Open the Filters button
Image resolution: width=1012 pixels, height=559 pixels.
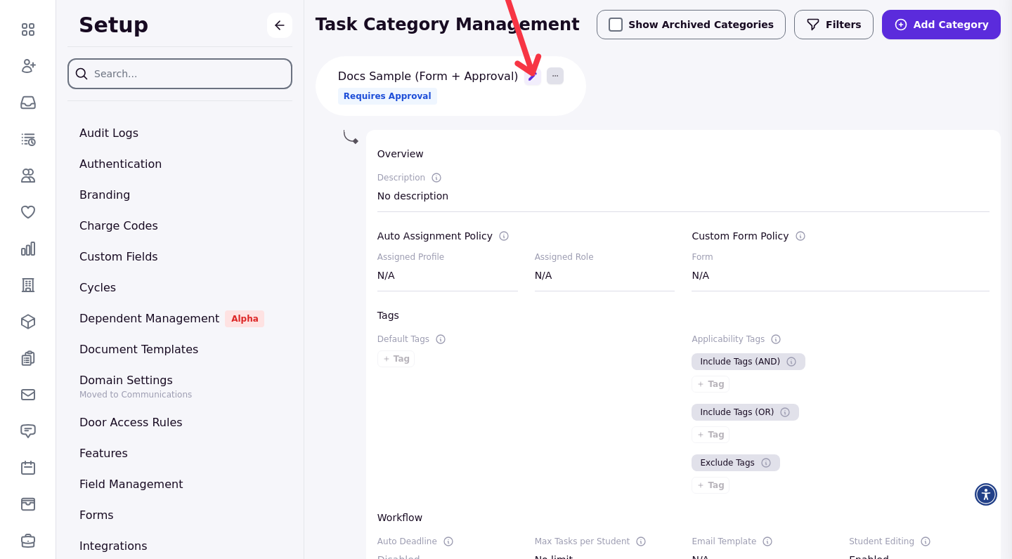click(x=833, y=25)
